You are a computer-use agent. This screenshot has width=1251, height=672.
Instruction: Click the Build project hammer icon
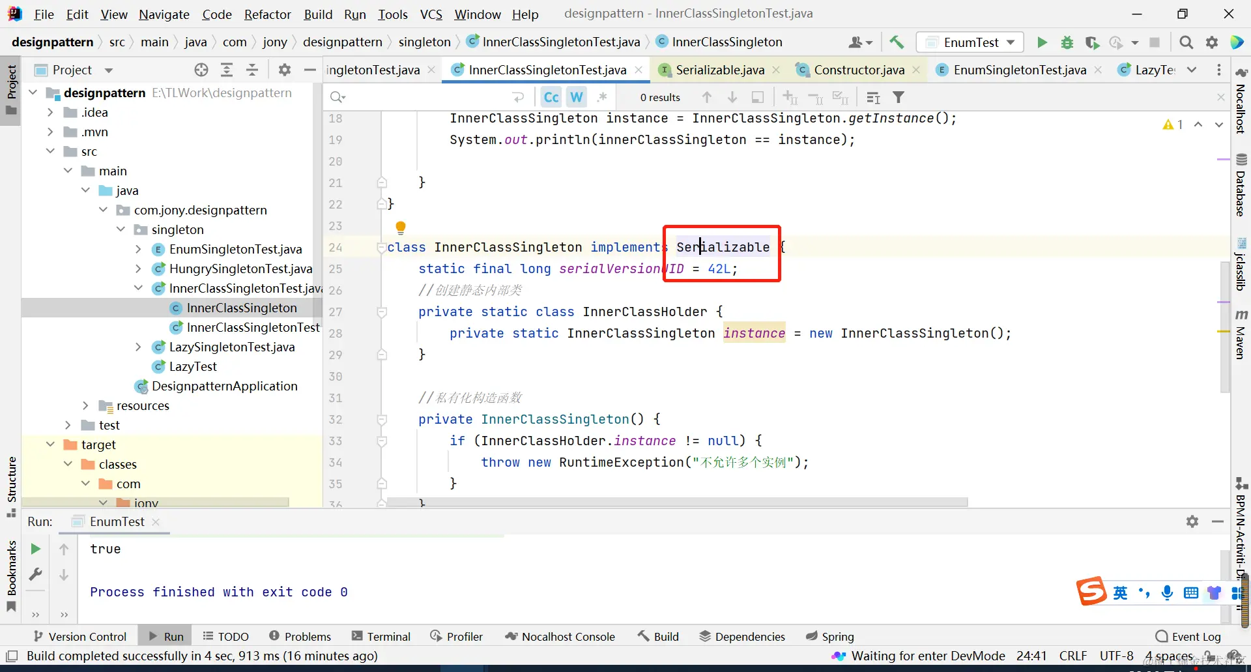click(x=897, y=42)
